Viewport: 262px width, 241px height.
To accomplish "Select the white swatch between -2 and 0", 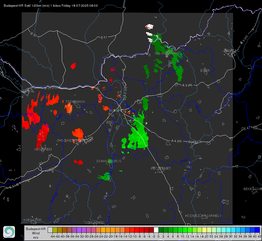I will (156, 230).
